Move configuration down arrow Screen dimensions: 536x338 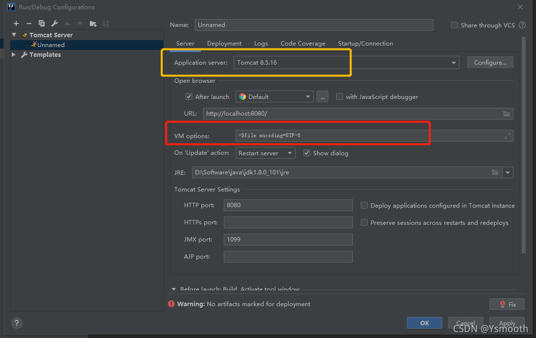click(80, 24)
